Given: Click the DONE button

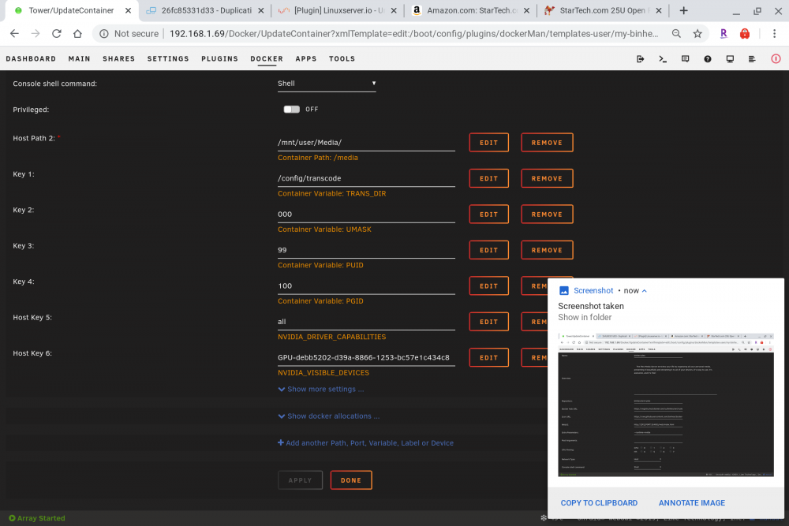Looking at the screenshot, I should coord(351,480).
